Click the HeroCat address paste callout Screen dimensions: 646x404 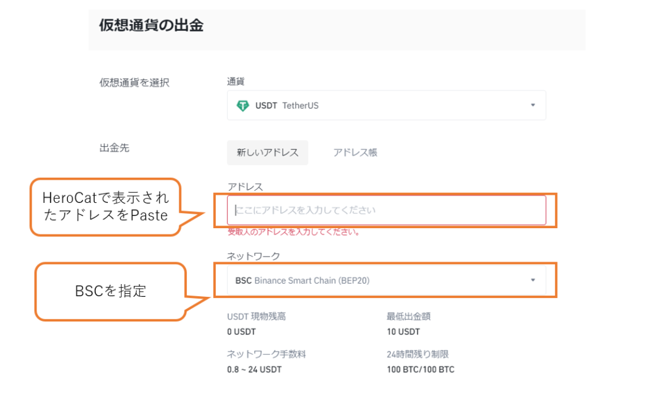coord(106,207)
